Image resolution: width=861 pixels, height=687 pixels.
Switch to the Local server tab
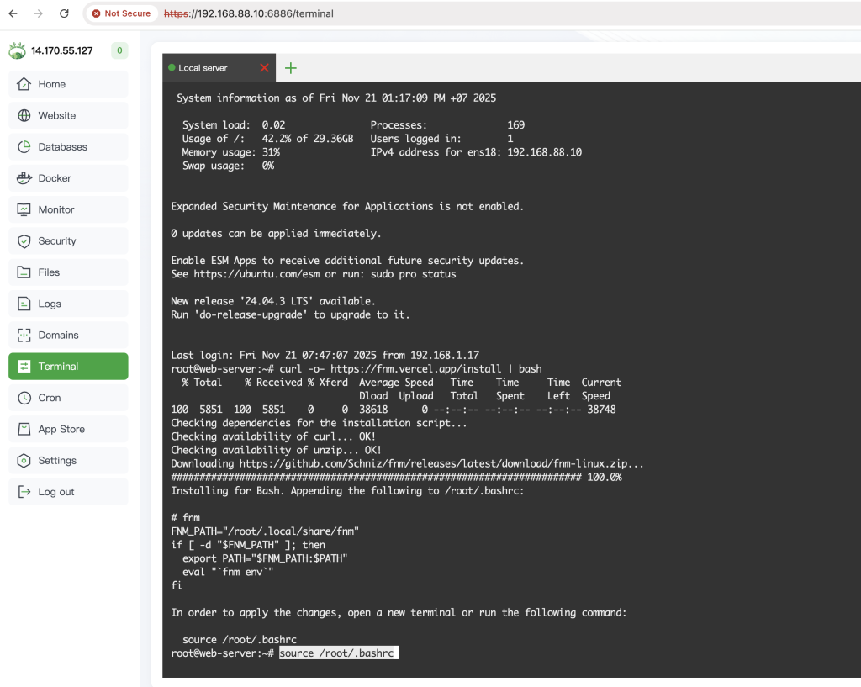click(203, 68)
